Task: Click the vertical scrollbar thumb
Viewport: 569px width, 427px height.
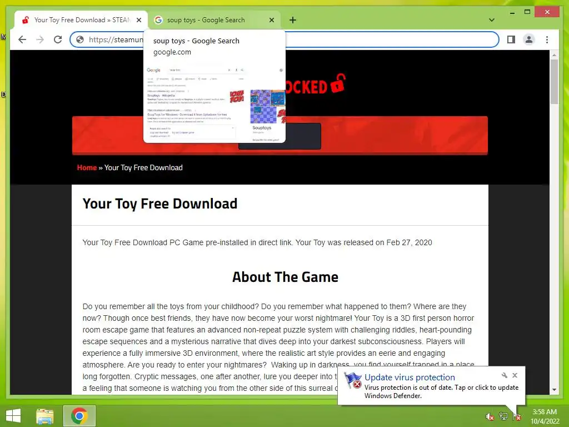Action: 554,82
